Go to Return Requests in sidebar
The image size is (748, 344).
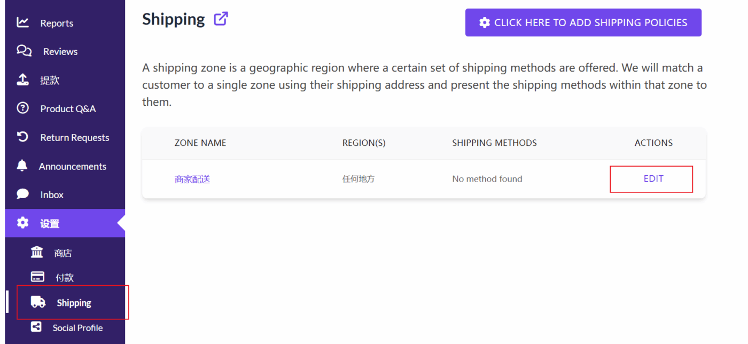click(x=74, y=137)
